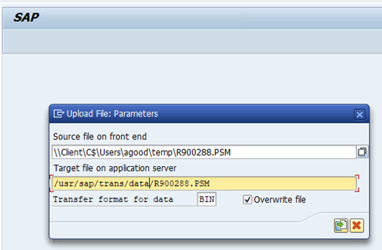Click the Overwrite file label text
Image resolution: width=382 pixels, height=250 pixels.
click(279, 199)
